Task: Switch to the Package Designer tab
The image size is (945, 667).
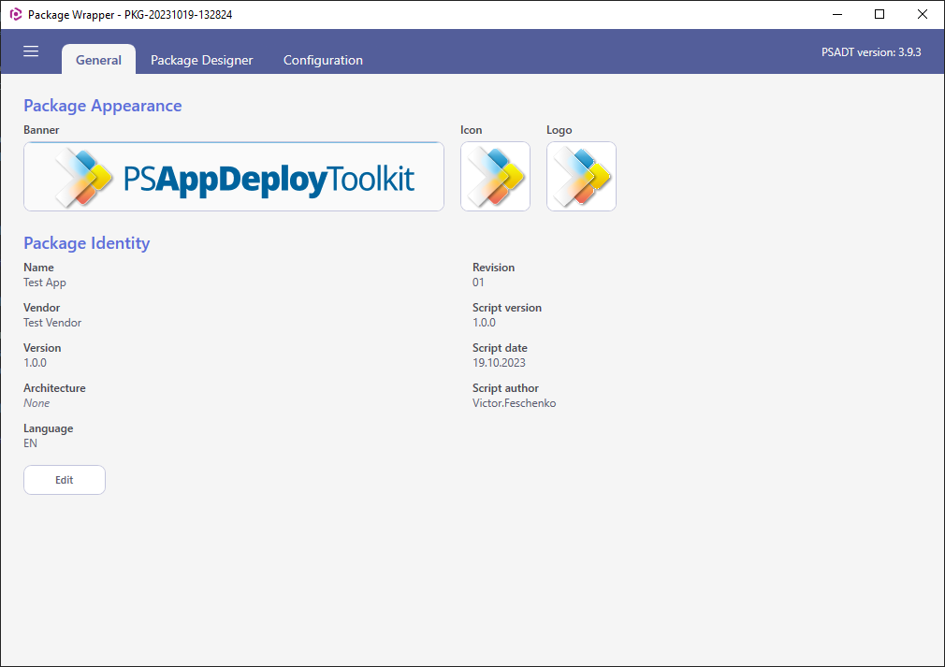Action: coord(202,60)
